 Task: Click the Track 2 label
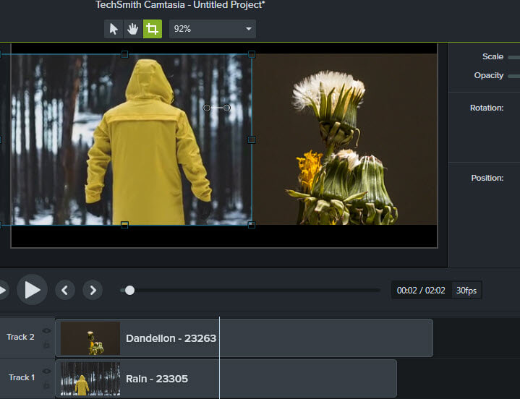[21, 337]
